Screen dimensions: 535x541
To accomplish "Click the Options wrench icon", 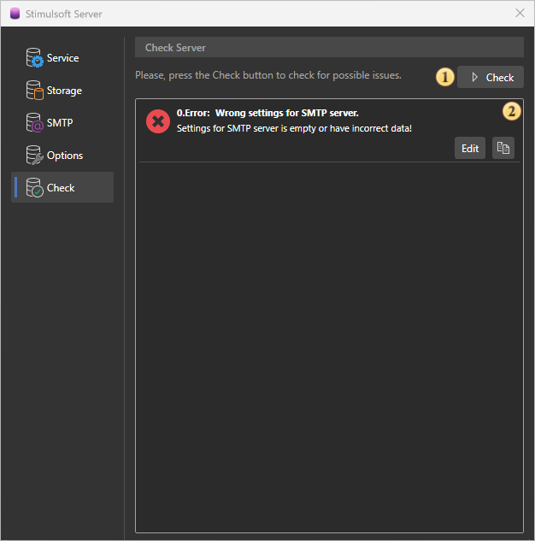I will click(x=34, y=156).
